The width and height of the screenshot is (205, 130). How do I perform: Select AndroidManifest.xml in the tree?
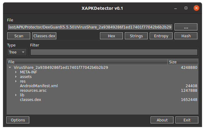tap(39, 86)
